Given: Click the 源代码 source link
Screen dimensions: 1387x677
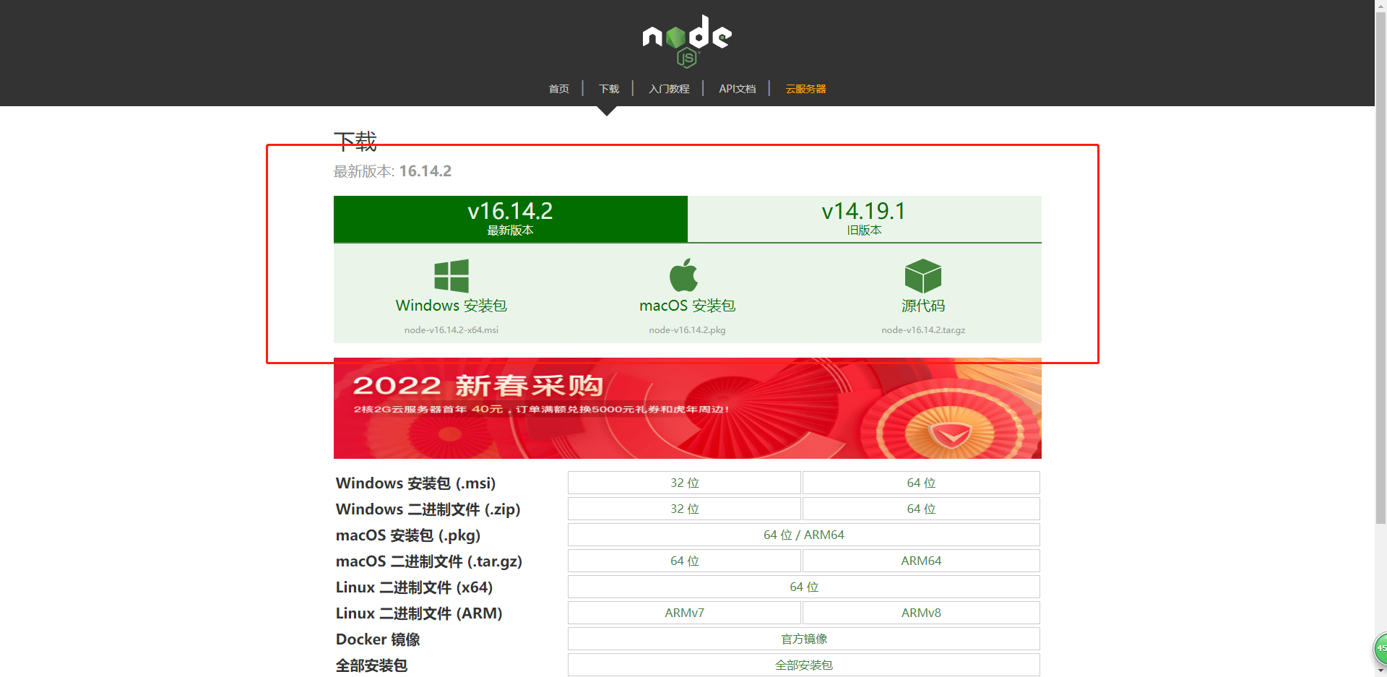Looking at the screenshot, I should [923, 306].
